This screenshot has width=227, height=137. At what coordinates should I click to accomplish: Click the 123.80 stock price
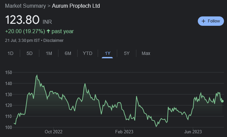pos(22,20)
